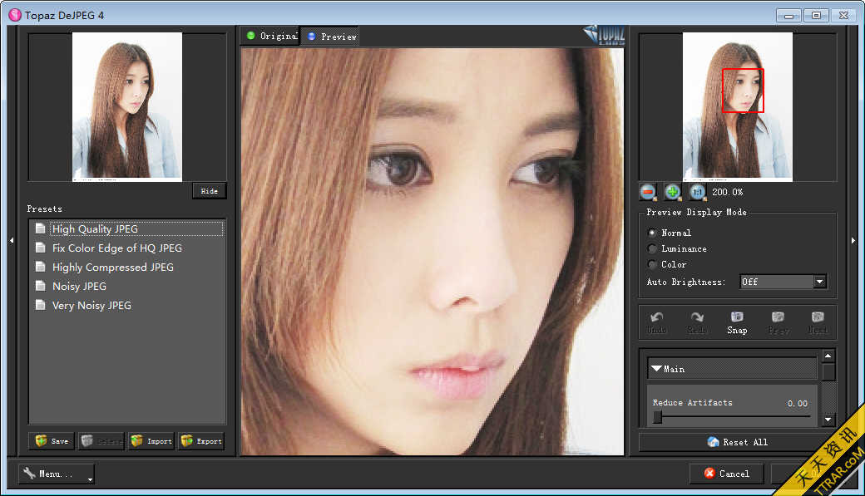Select Luminance preview display mode
The image size is (865, 496).
pyautogui.click(x=653, y=248)
